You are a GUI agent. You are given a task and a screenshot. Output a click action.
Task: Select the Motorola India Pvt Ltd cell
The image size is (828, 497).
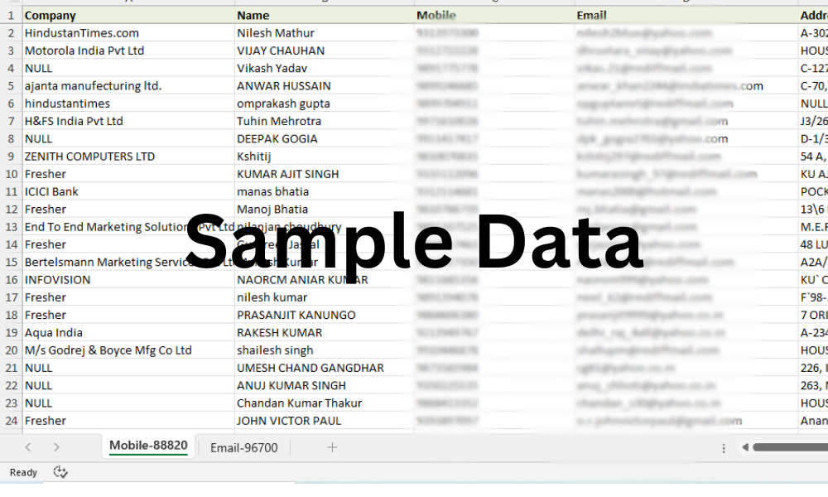(128, 51)
